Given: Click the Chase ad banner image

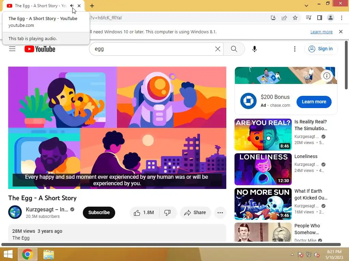Looking at the screenshot, I should pyautogui.click(x=286, y=75).
